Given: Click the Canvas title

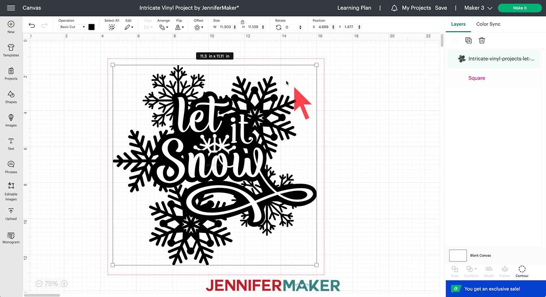Looking at the screenshot, I should click(32, 8).
